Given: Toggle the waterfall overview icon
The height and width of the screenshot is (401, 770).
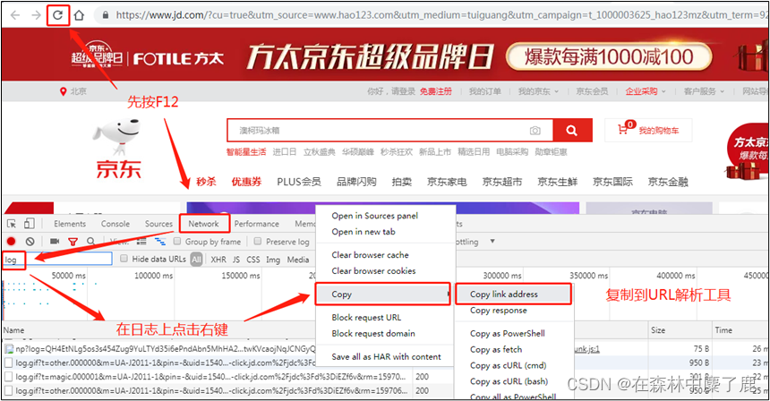Looking at the screenshot, I should [x=160, y=242].
